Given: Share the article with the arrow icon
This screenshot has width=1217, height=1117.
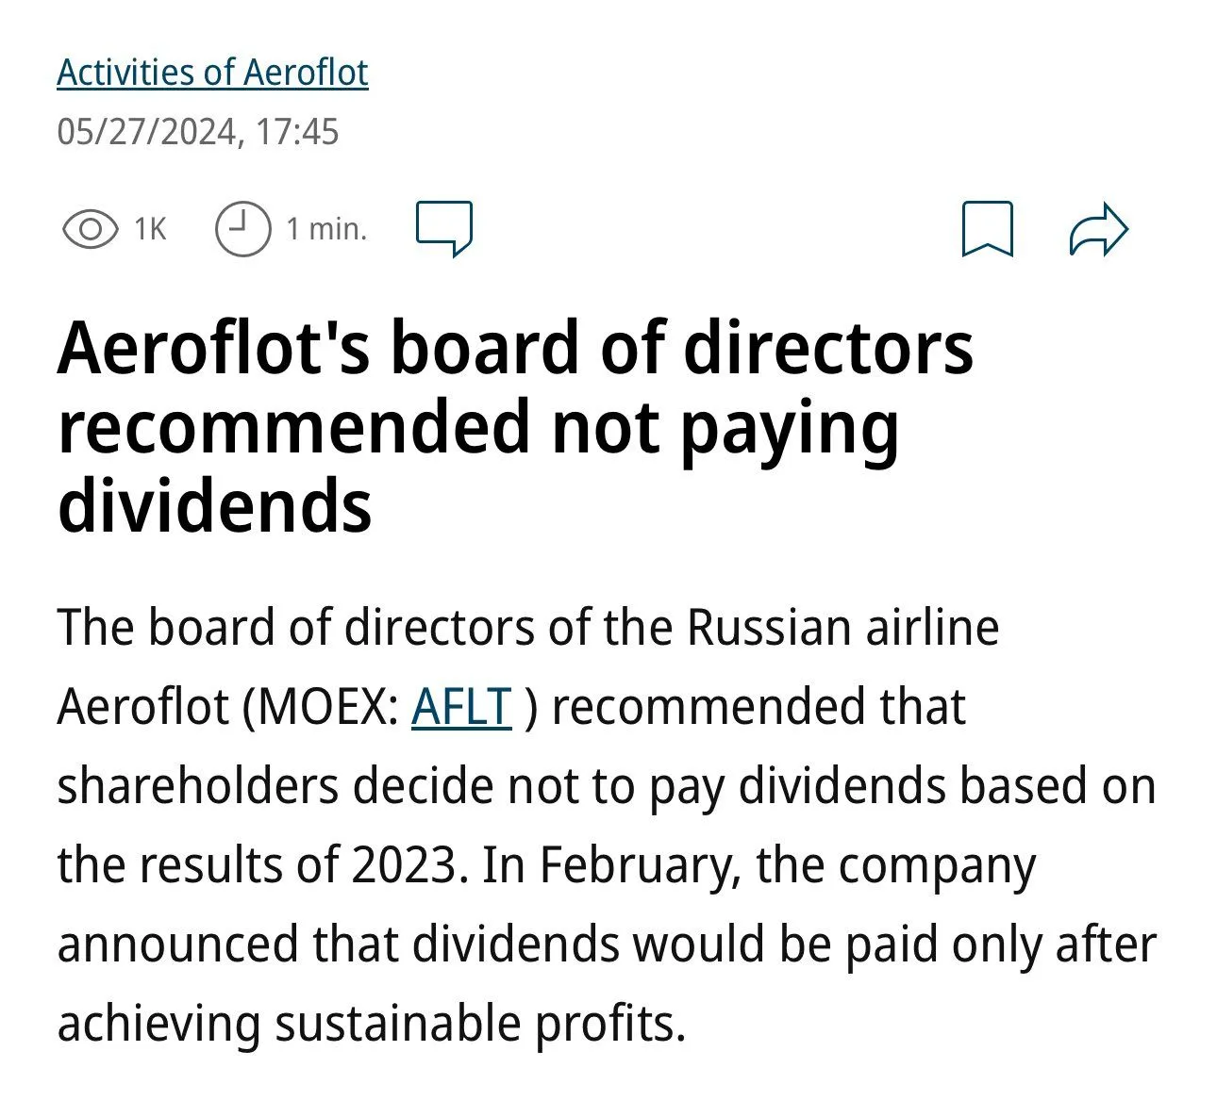Looking at the screenshot, I should click(x=1098, y=229).
